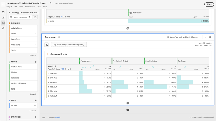Go back with the top-left arrow
The height and width of the screenshot is (121, 216).
3,4
